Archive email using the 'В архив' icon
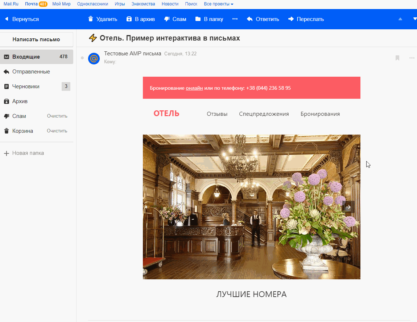 coord(129,19)
